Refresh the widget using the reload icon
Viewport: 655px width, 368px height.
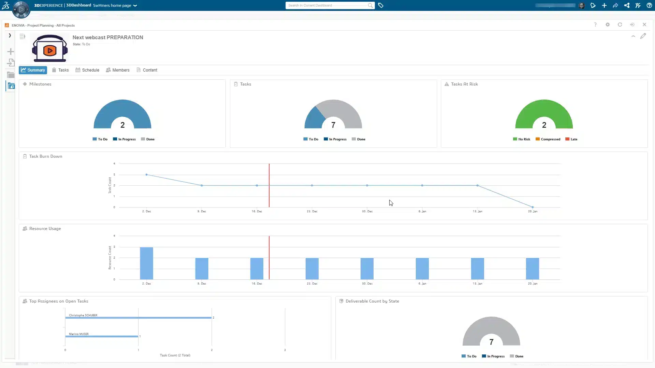(x=620, y=25)
